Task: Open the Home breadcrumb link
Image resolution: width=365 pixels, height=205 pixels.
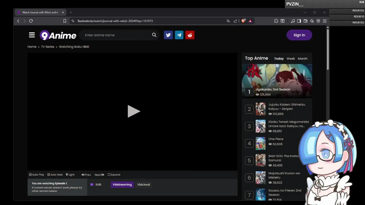Action: click(x=32, y=47)
